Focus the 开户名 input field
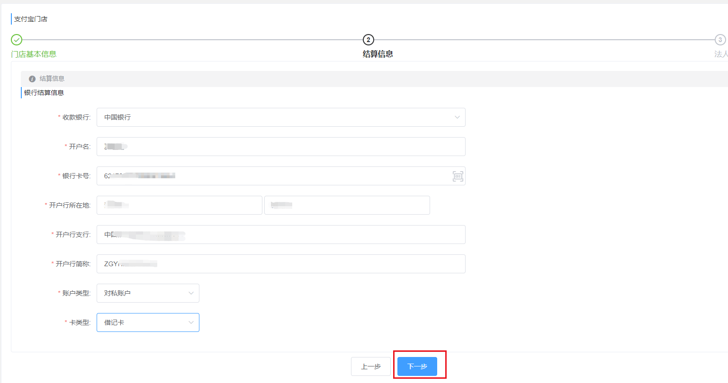The width and height of the screenshot is (728, 383). pyautogui.click(x=281, y=147)
